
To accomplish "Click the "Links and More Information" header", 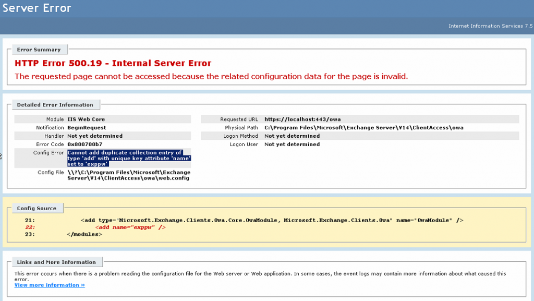I will 56,262.
